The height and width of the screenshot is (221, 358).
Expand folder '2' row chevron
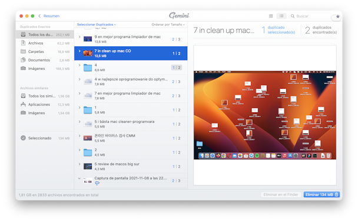(x=79, y=150)
